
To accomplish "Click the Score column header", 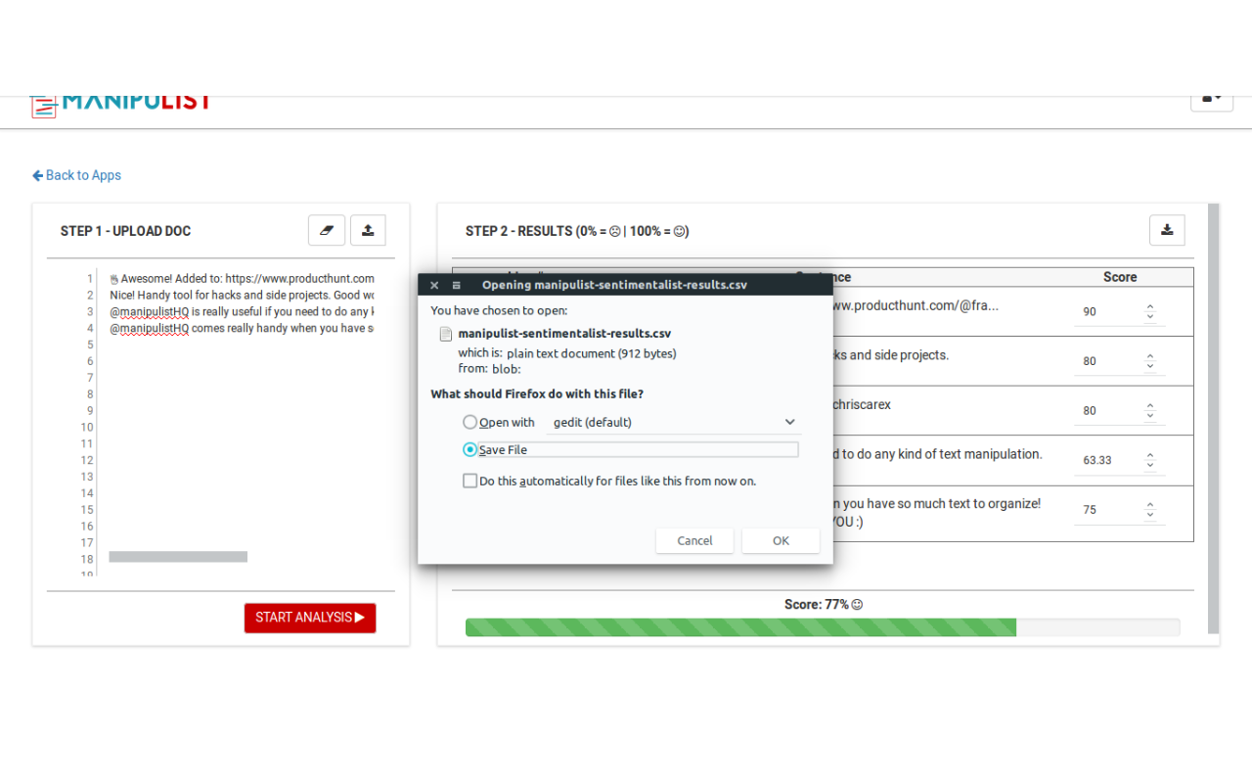I will (x=1120, y=277).
